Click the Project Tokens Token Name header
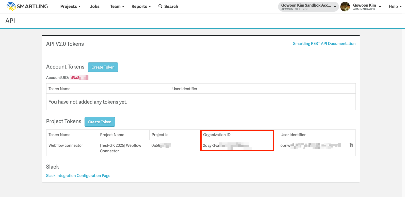The height and width of the screenshot is (197, 405). pos(59,135)
